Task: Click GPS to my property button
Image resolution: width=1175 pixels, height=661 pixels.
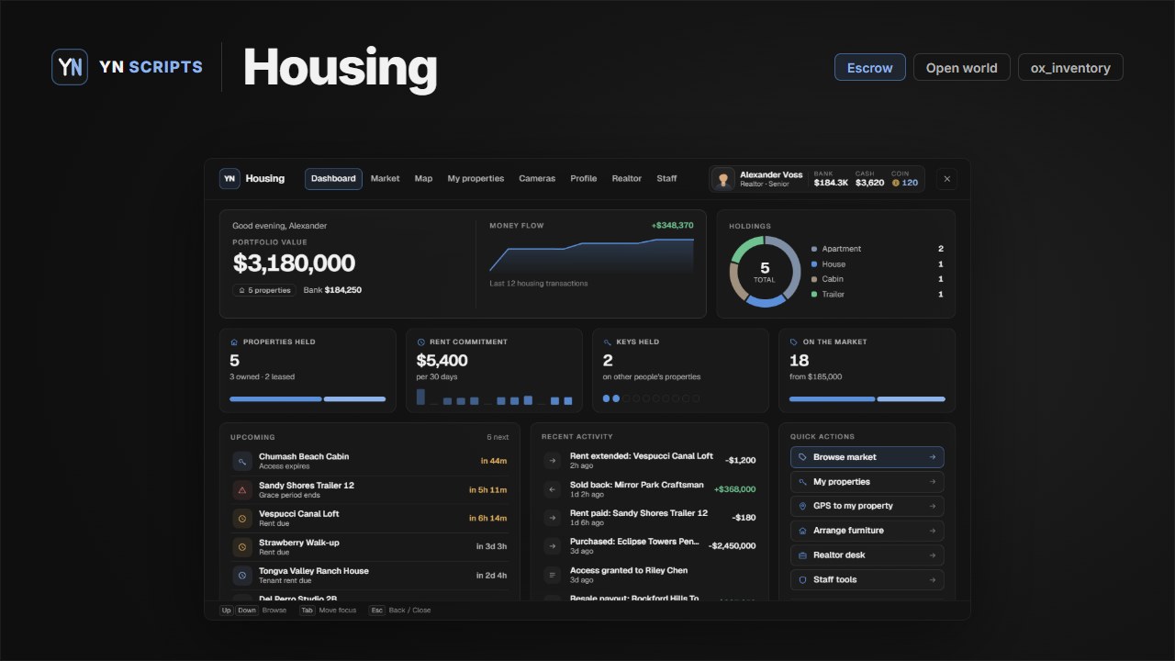Action: [x=867, y=506]
